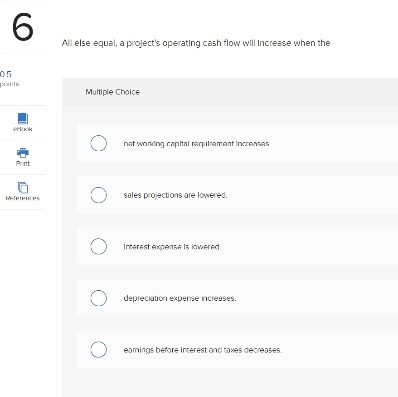Click the question number 6 tile
Screen dimensions: 398x397
(x=23, y=27)
